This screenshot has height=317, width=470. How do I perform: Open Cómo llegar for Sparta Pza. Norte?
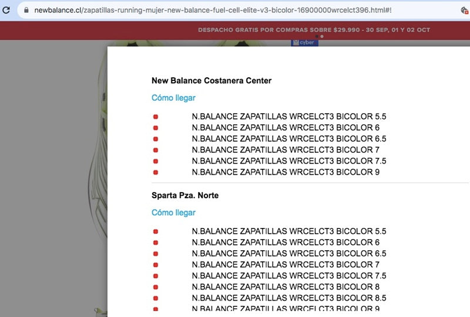(x=173, y=213)
